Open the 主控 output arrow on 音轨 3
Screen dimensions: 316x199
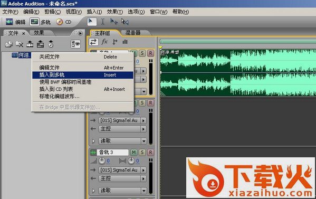pyautogui.click(x=143, y=178)
